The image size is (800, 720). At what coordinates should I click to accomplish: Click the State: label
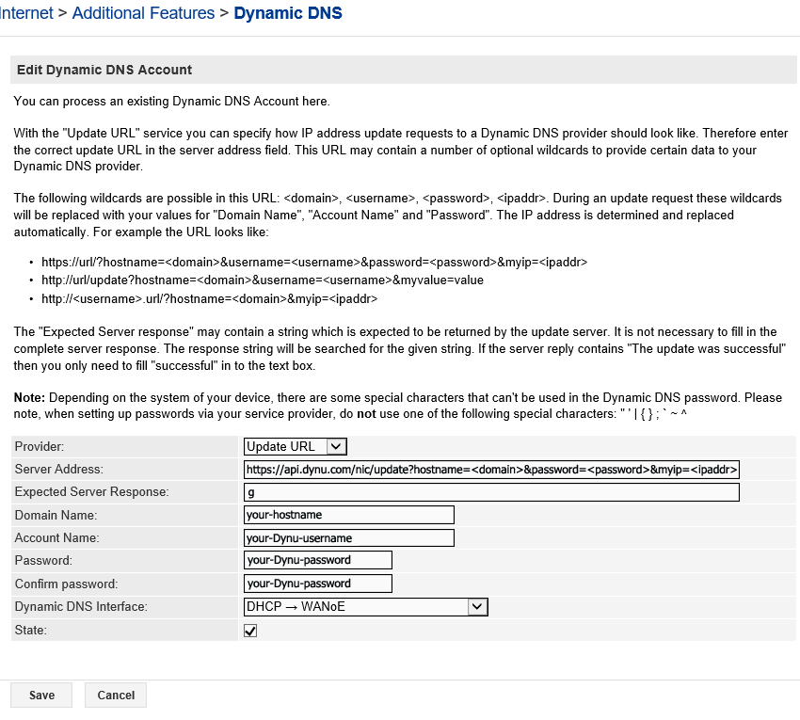[31, 631]
